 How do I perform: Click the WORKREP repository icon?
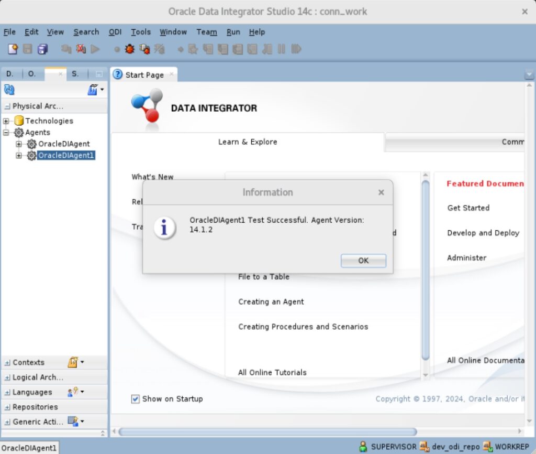click(487, 447)
